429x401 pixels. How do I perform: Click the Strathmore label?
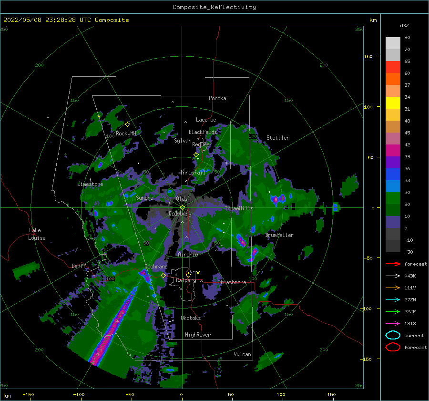tap(232, 282)
